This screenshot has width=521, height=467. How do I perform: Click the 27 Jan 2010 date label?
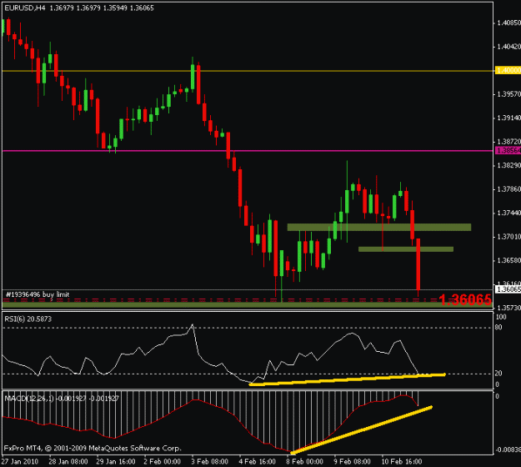[20, 462]
